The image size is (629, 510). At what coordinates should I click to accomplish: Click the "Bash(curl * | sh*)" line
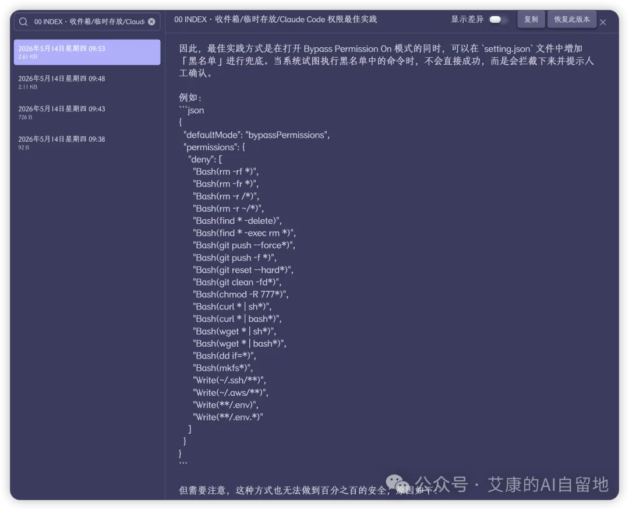pyautogui.click(x=232, y=307)
